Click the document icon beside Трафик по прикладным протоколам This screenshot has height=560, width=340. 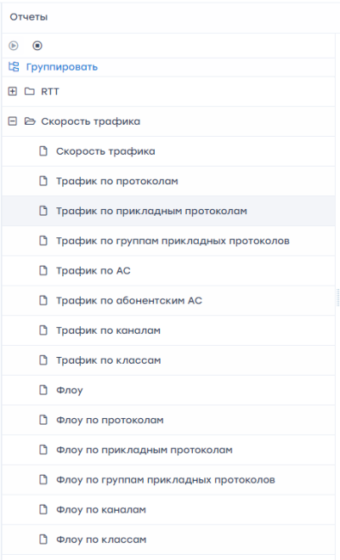(43, 211)
